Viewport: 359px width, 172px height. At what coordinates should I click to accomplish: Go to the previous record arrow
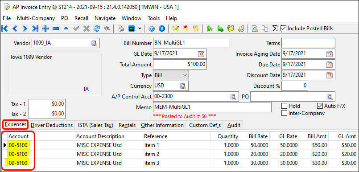pyautogui.click(x=15, y=29)
